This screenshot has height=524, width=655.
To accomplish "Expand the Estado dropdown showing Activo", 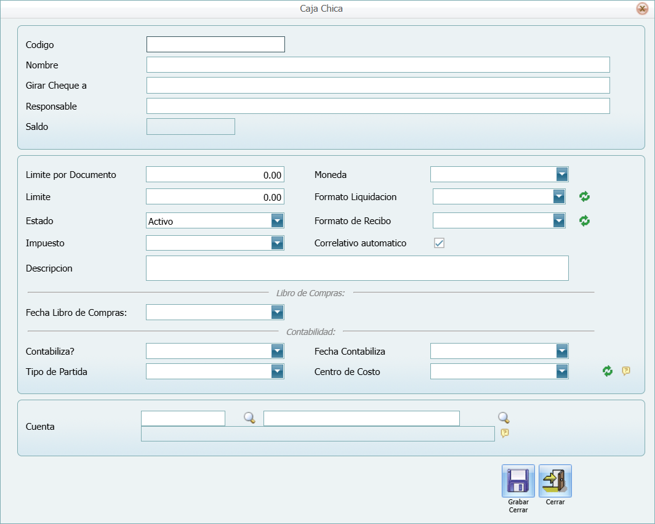I will click(x=277, y=221).
